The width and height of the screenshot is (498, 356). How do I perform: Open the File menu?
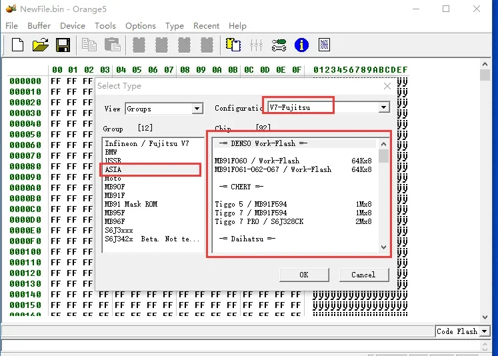click(x=12, y=26)
